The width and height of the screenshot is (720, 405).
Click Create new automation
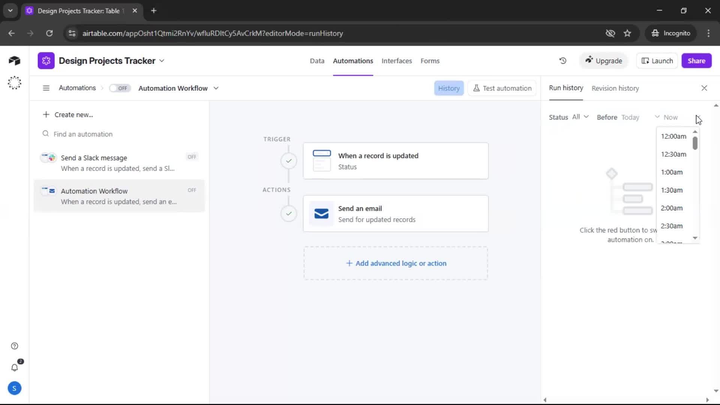pyautogui.click(x=68, y=114)
